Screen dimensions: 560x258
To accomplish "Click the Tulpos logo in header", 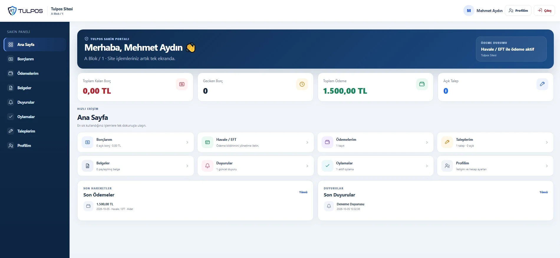I will tap(25, 11).
